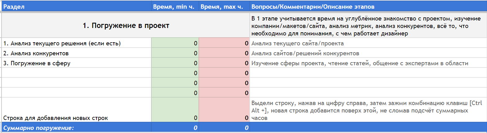
Task: Select the "2. Анализ конкурентов" cell
Action: point(76,53)
